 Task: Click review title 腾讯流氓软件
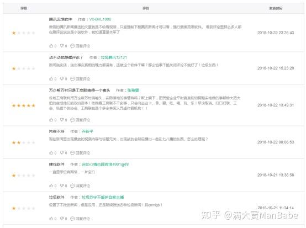tap(61, 19)
